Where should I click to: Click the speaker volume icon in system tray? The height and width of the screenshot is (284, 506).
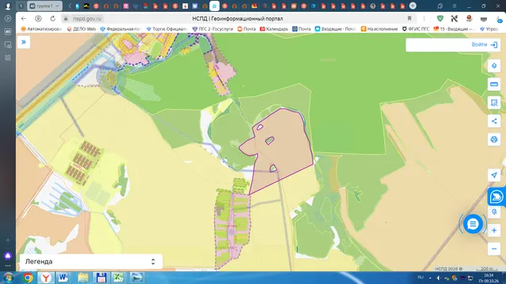click(438, 278)
